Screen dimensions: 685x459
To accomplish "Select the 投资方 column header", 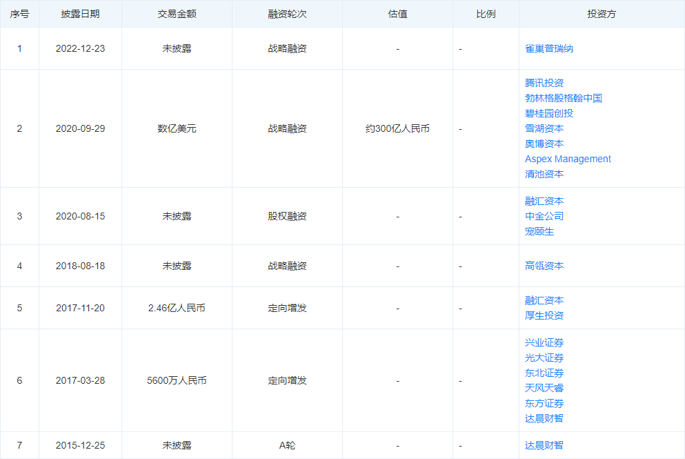I will 602,14.
